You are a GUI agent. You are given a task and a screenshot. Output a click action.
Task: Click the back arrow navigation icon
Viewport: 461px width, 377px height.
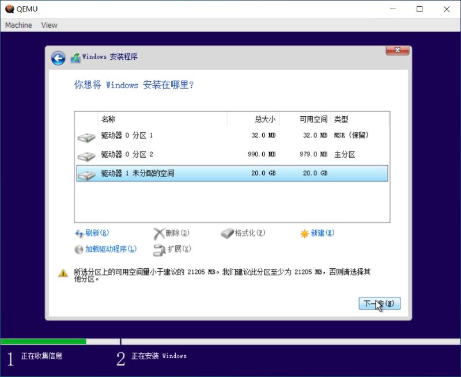pos(58,59)
